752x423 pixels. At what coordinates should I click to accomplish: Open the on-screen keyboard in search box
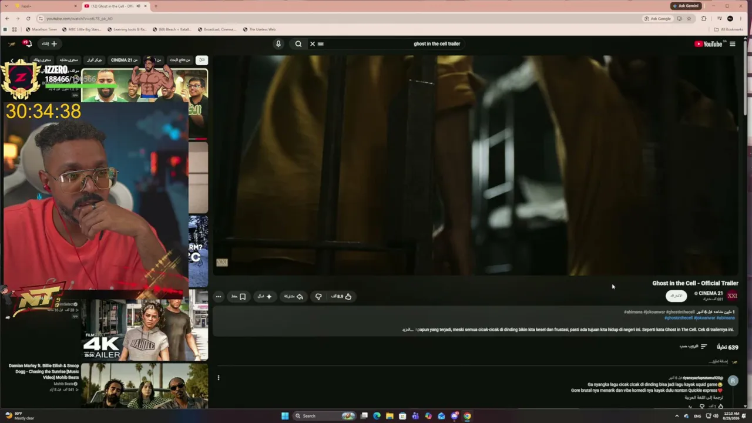coord(321,43)
